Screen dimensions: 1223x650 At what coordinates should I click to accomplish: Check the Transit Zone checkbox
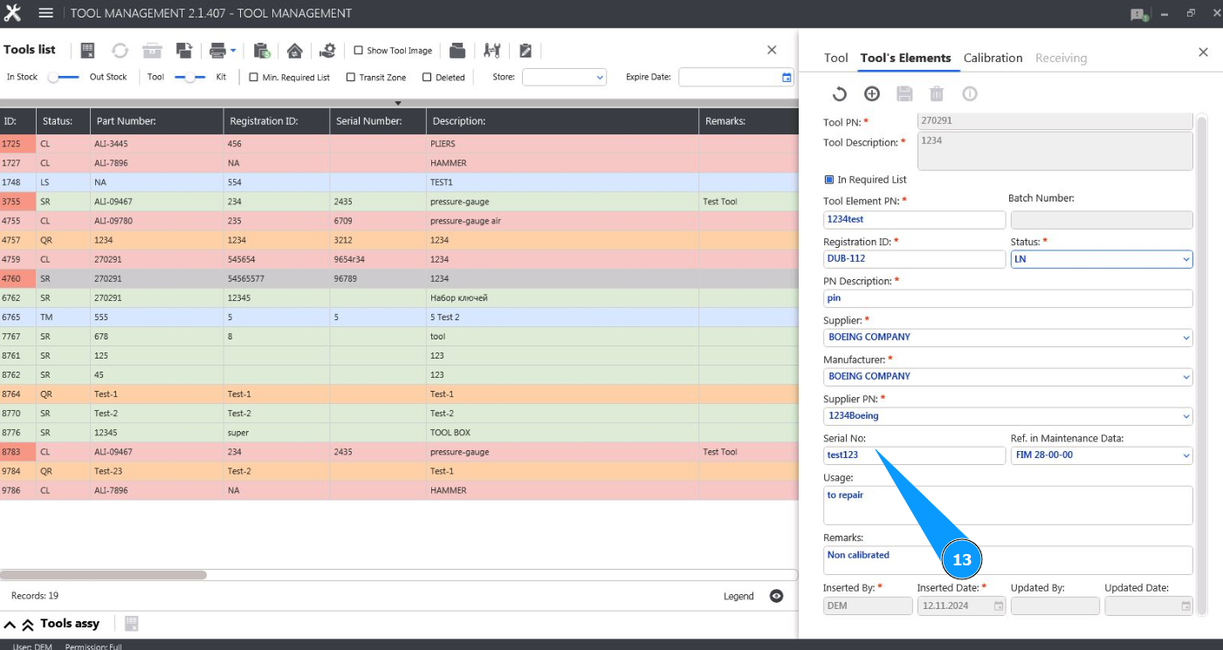(x=351, y=78)
